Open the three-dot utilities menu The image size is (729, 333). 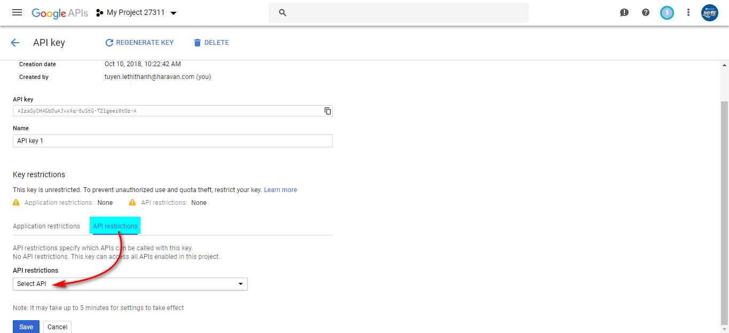pos(688,12)
